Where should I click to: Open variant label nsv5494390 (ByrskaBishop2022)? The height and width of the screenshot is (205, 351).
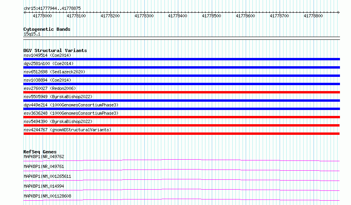click(x=58, y=121)
